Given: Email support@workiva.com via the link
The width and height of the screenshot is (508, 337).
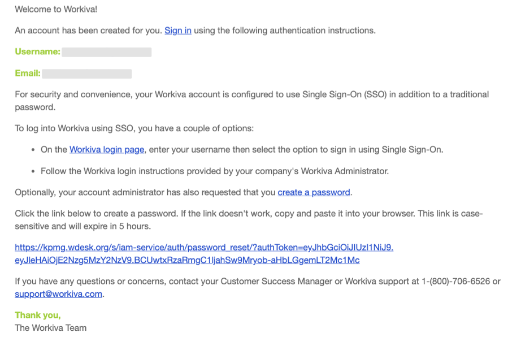Looking at the screenshot, I should 58,294.
